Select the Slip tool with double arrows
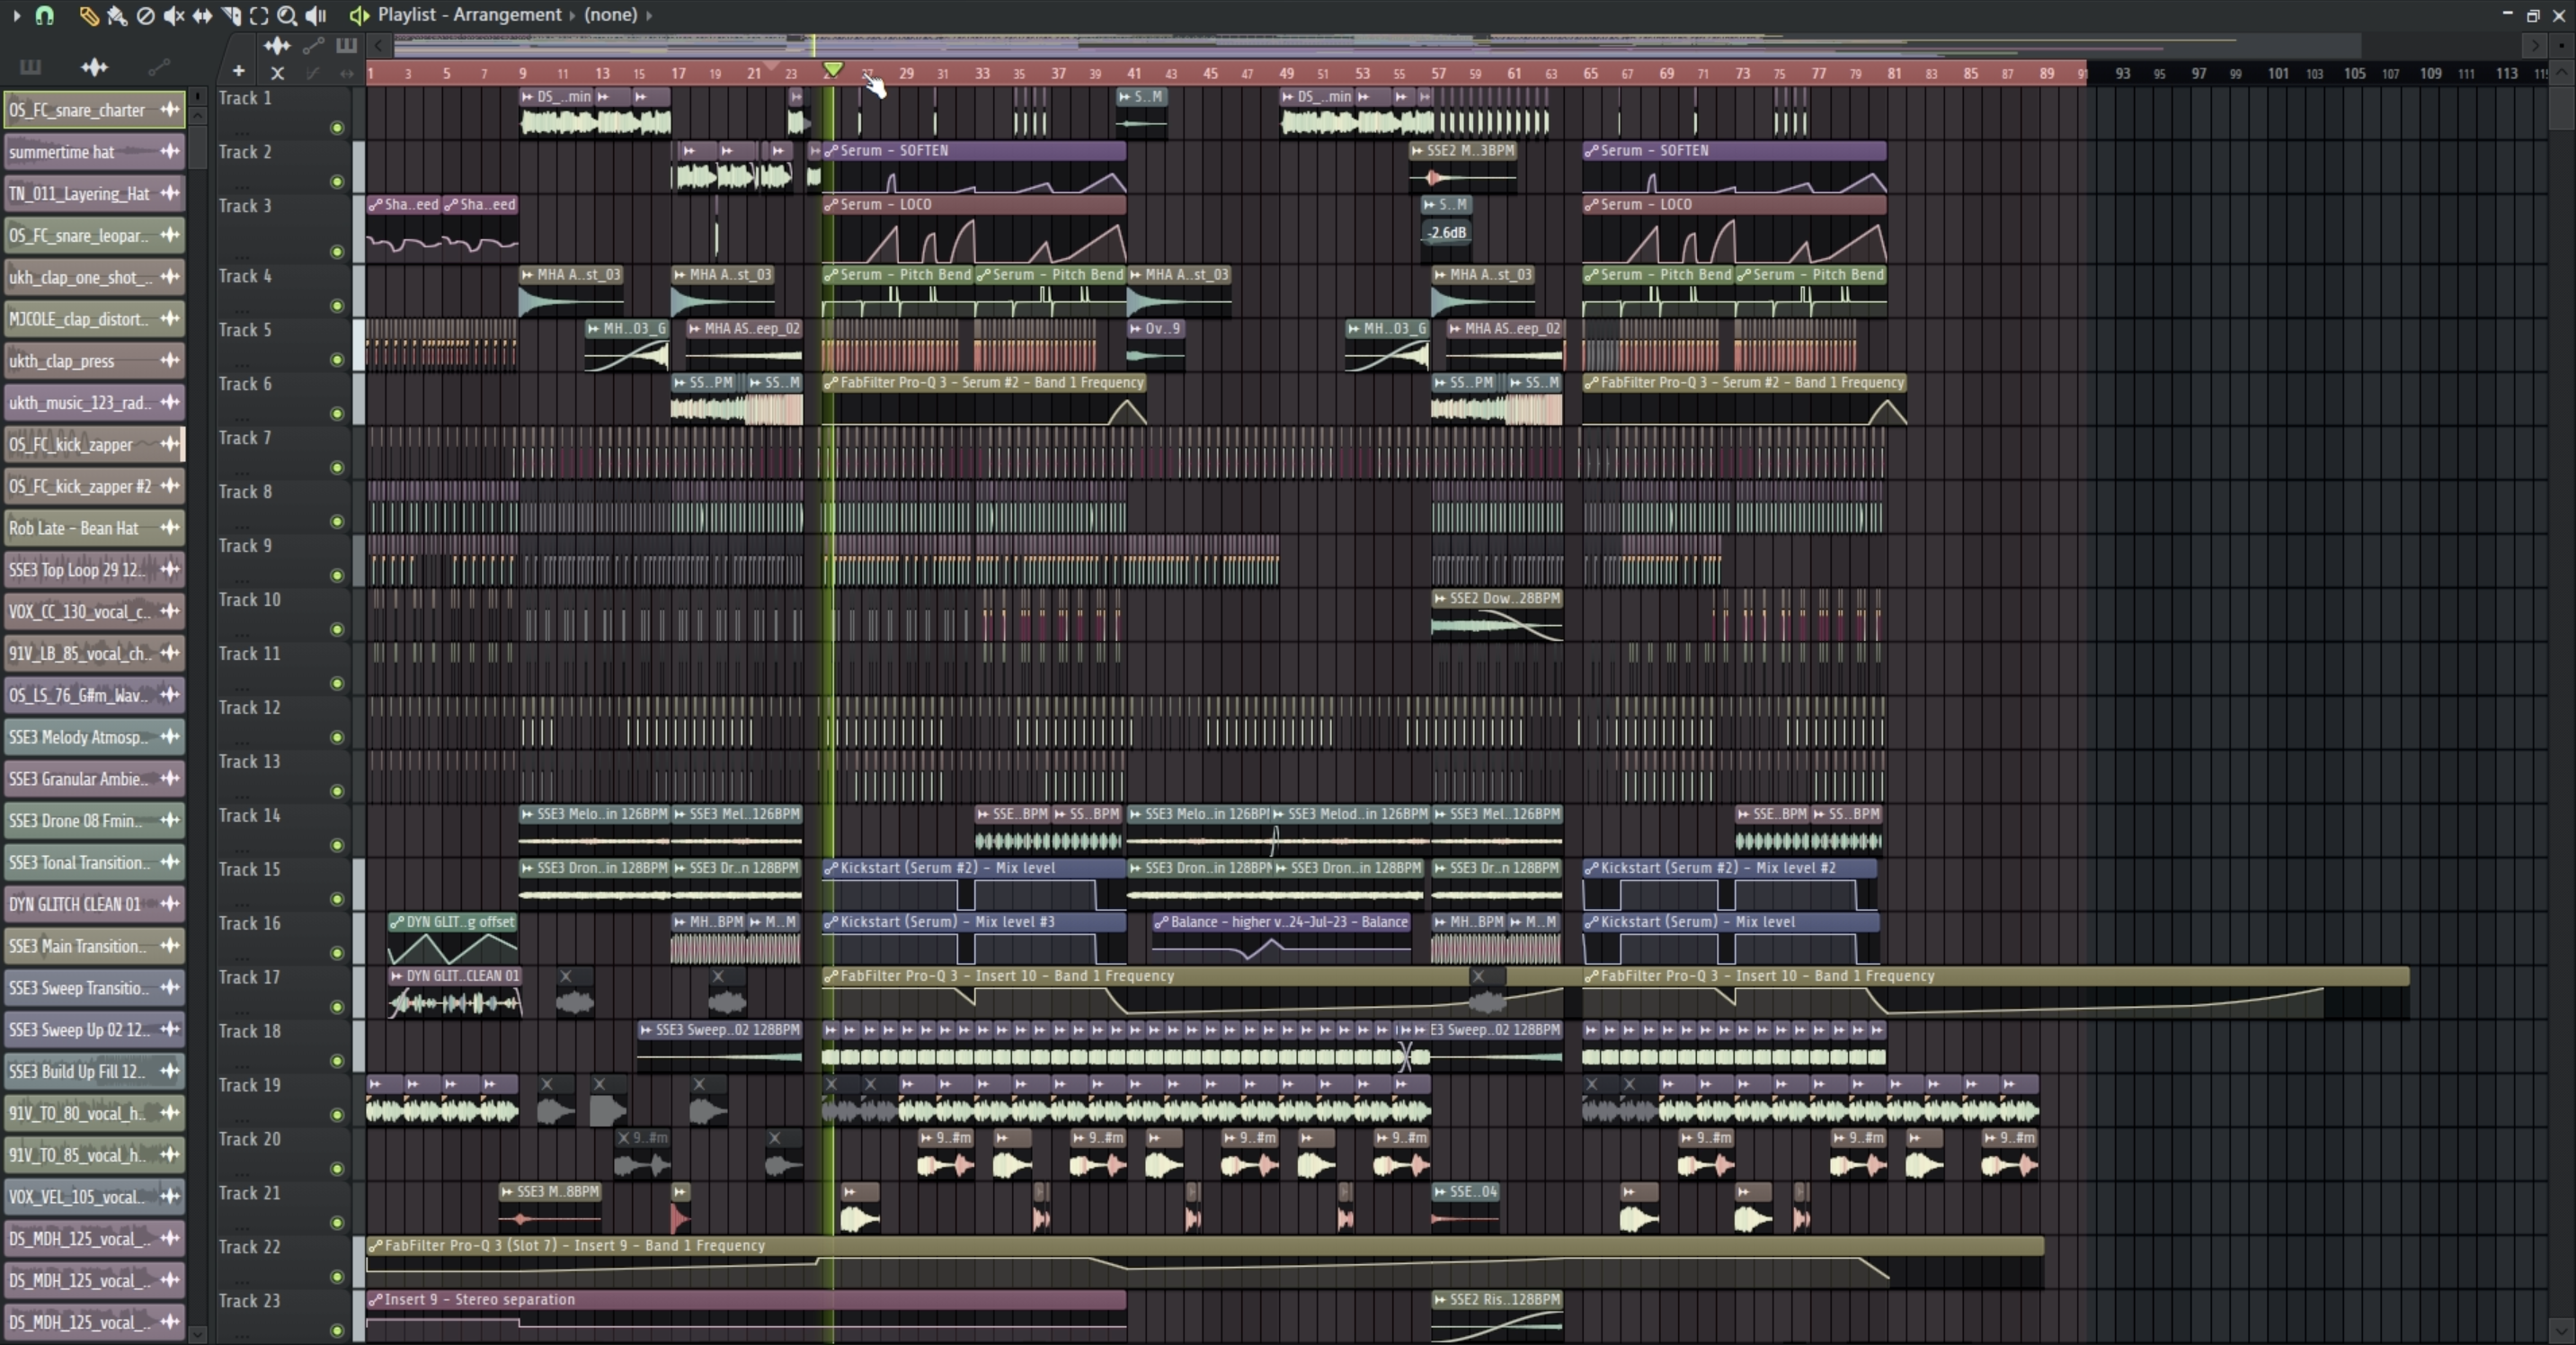The image size is (2576, 1345). tap(202, 15)
